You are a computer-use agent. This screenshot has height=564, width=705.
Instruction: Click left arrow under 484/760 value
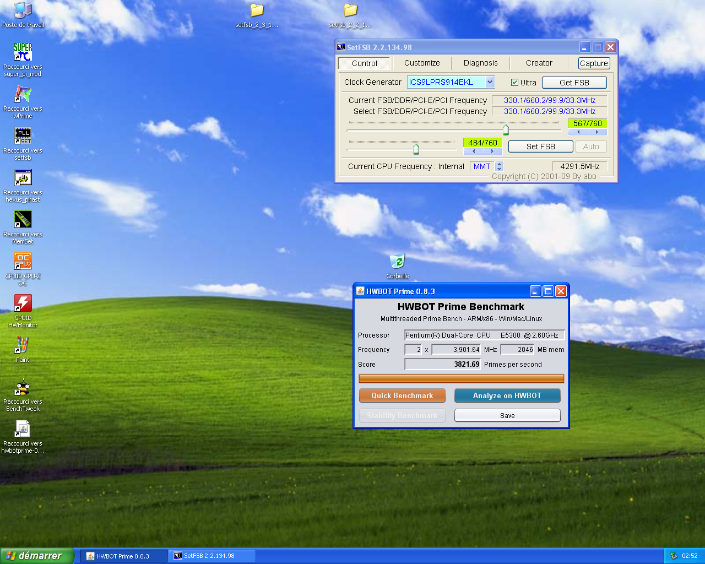(473, 151)
